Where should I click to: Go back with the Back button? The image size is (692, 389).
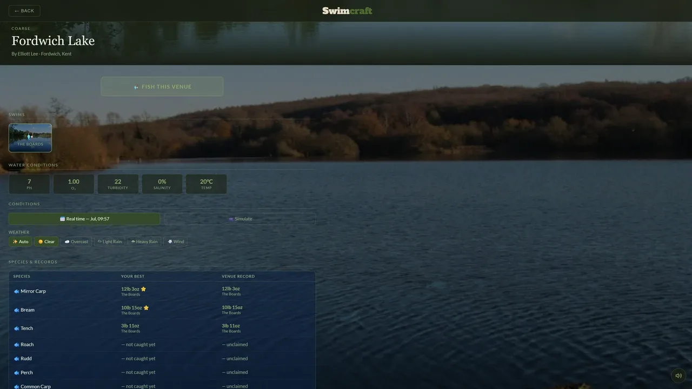coord(24,11)
